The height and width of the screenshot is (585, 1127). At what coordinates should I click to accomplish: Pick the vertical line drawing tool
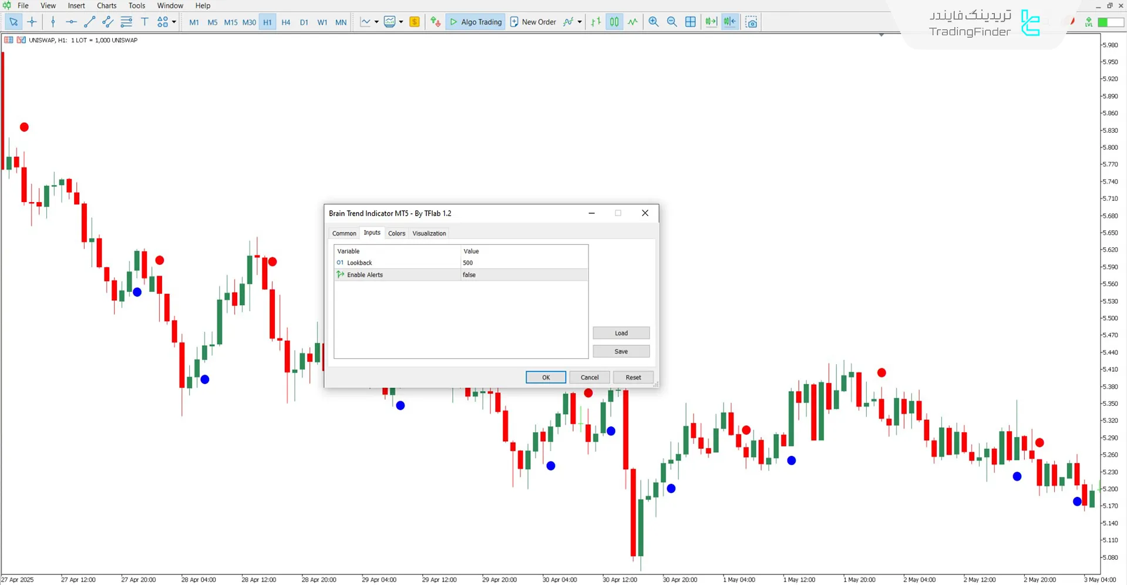coord(53,22)
